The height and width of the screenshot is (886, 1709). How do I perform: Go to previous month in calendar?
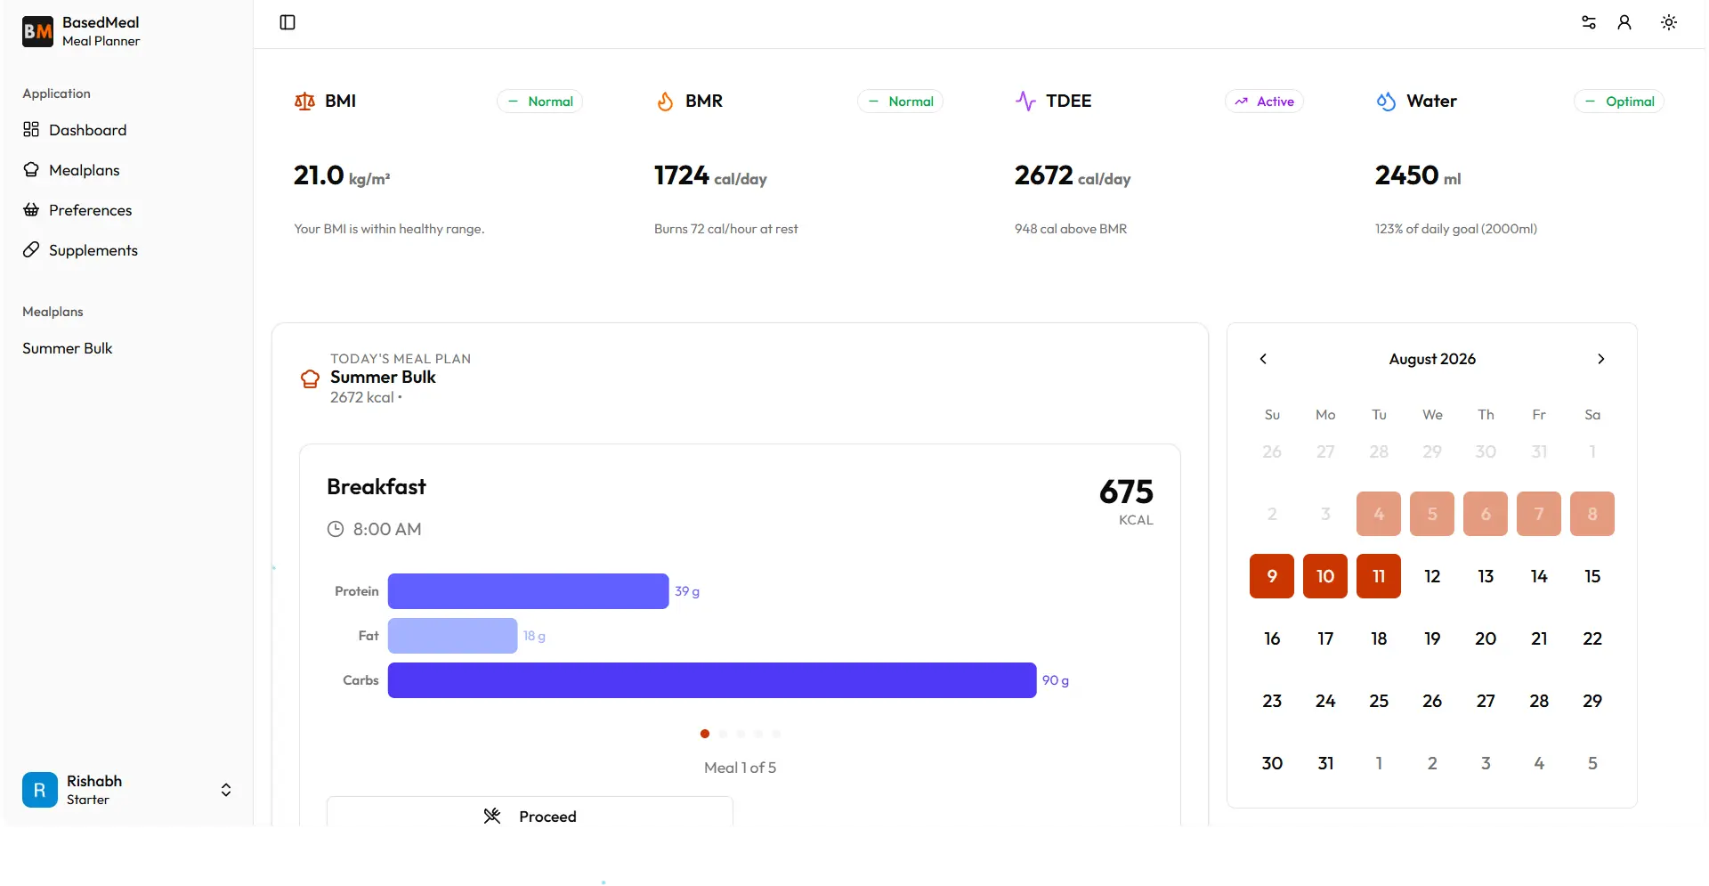click(1263, 359)
